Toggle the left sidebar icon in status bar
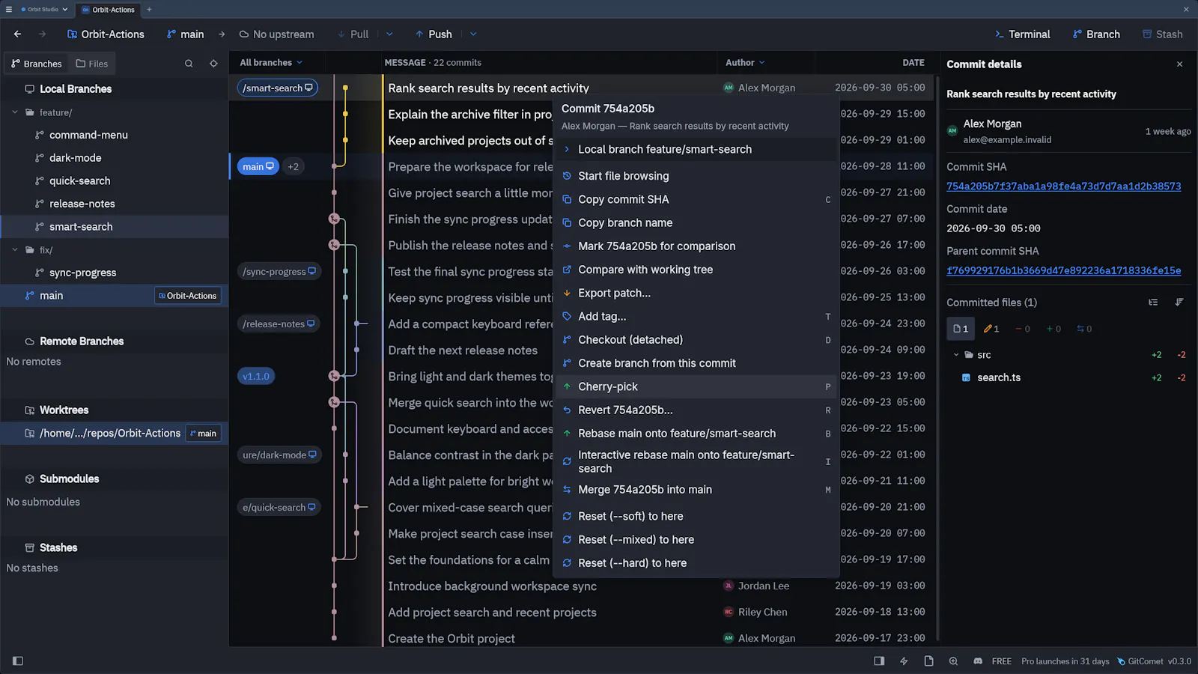The width and height of the screenshot is (1198, 674). pyautogui.click(x=18, y=661)
